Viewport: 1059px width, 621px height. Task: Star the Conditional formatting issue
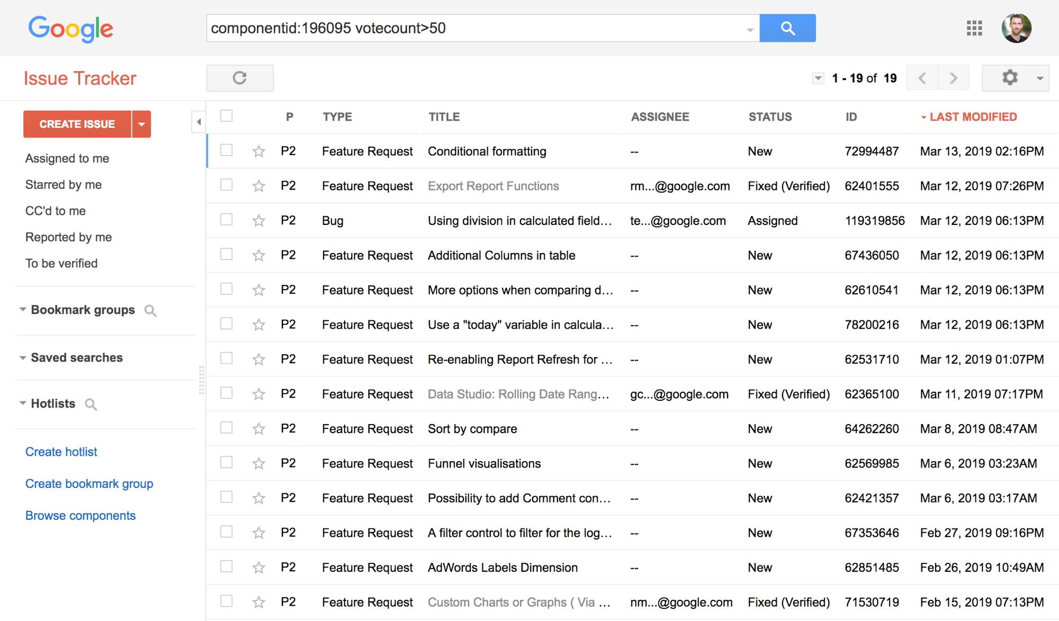(258, 151)
